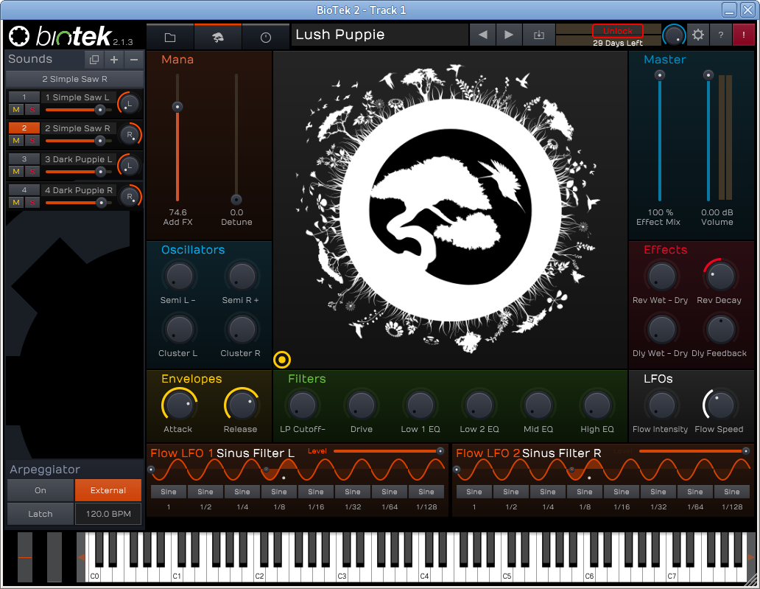The height and width of the screenshot is (589, 760).
Task: Click volume slider of 1 Simple Saw L
Action: click(x=79, y=110)
